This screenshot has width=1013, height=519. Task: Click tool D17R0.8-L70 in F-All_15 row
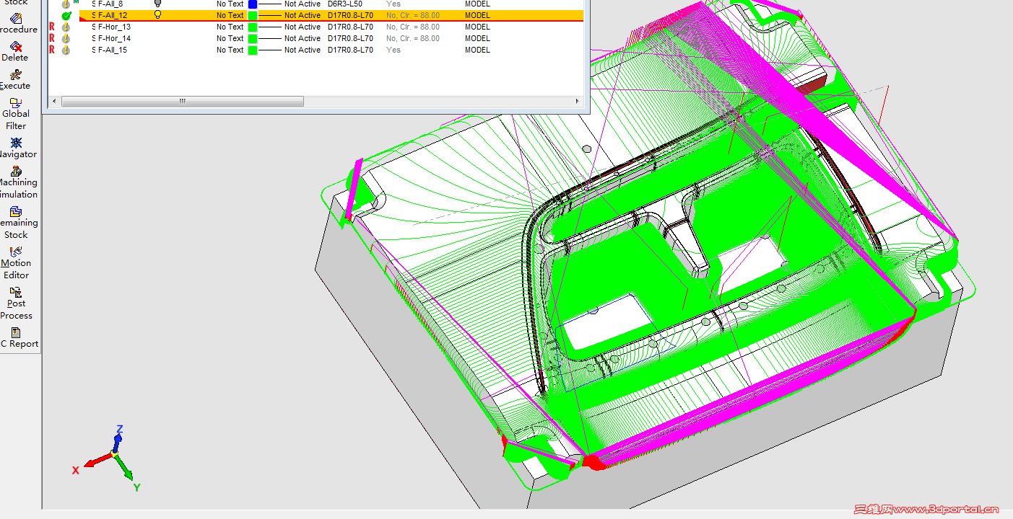(x=351, y=50)
